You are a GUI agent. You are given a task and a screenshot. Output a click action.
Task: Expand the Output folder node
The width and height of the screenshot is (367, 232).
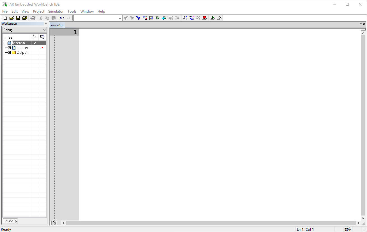click(9, 53)
